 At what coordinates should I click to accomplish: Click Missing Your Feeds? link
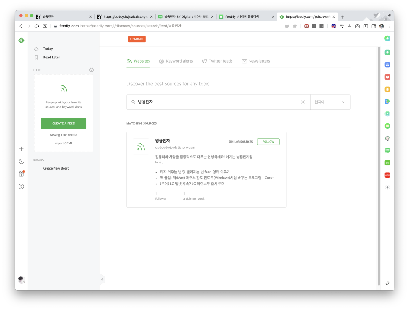tap(64, 135)
